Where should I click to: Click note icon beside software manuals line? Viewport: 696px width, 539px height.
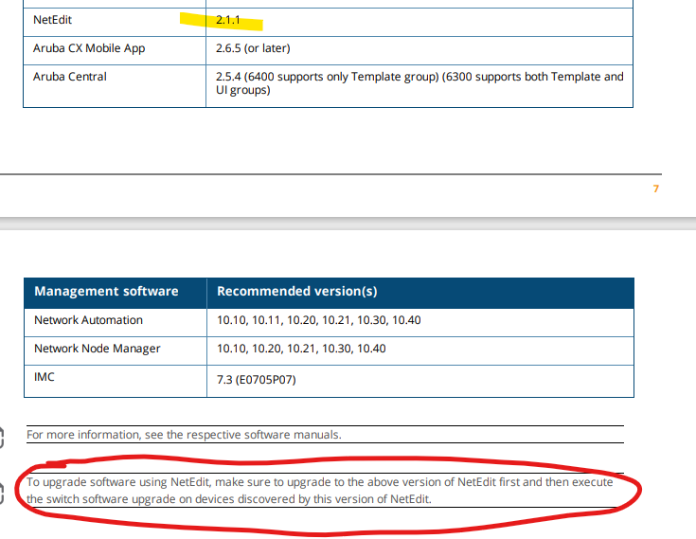pos(2,438)
